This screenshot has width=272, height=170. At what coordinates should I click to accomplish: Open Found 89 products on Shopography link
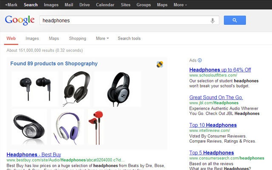click(54, 64)
